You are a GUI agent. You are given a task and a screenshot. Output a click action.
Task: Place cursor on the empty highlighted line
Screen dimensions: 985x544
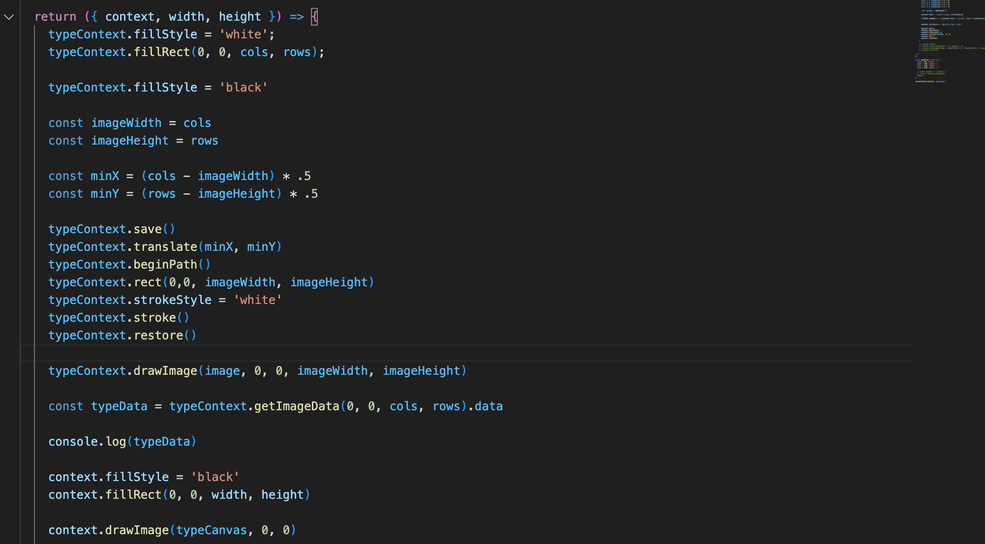pyautogui.click(x=465, y=353)
